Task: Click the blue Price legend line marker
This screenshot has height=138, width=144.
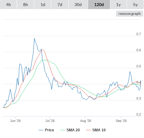Action: [x=41, y=130]
